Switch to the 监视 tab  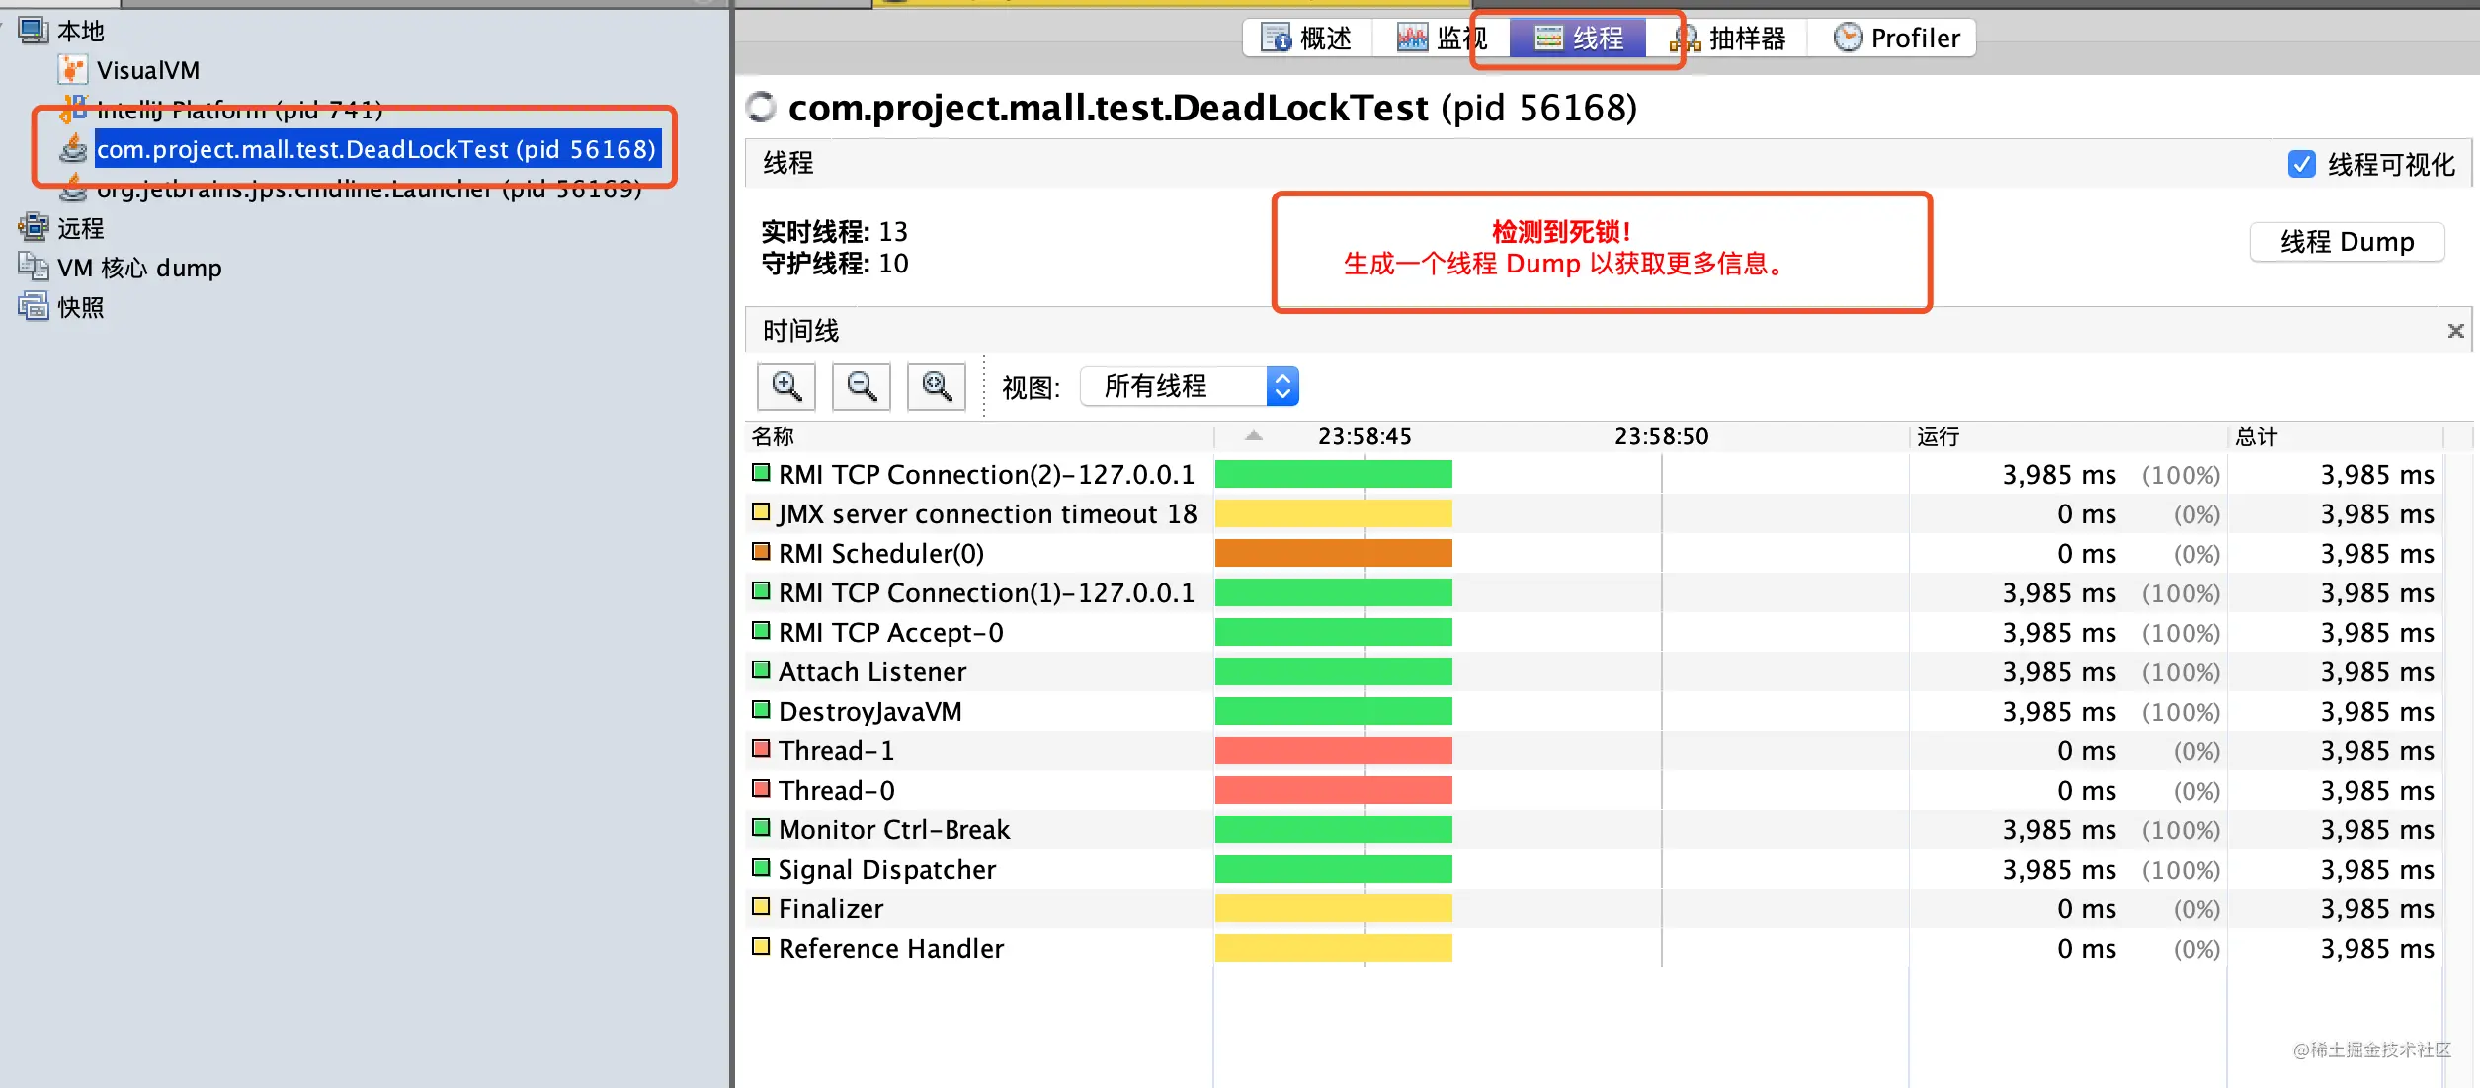click(x=1442, y=39)
